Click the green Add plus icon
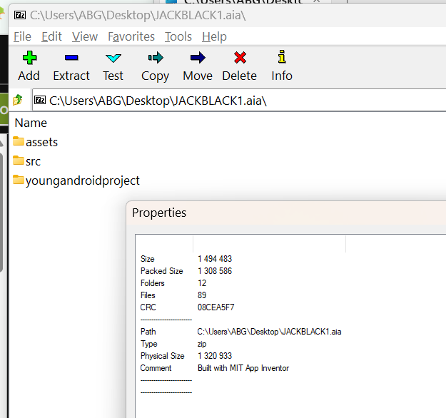 point(29,58)
